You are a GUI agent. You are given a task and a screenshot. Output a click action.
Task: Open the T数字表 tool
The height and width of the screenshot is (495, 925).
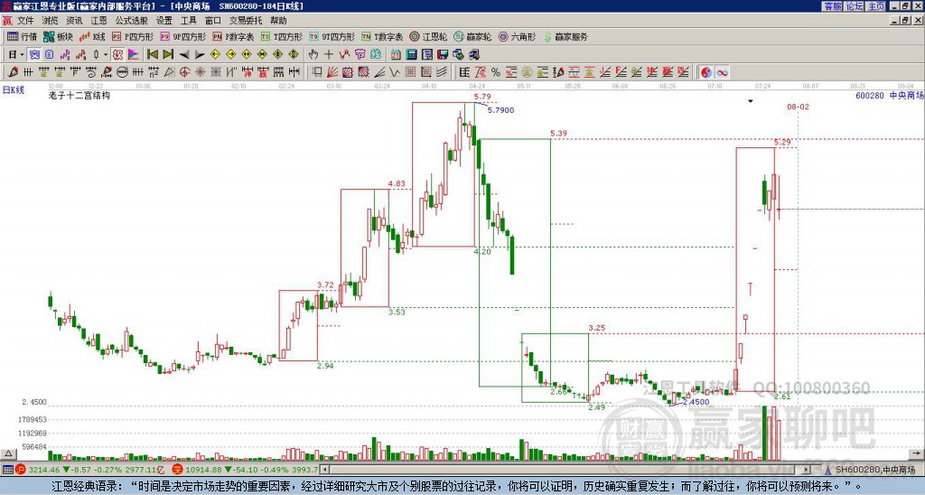click(x=382, y=36)
